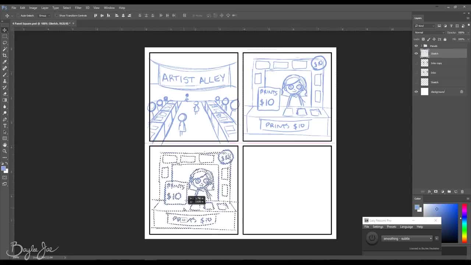The width and height of the screenshot is (471, 265).
Task: Show the Inks layer
Action: click(x=416, y=73)
